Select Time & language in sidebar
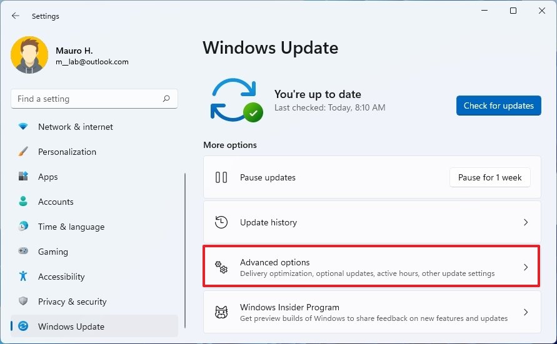Screen dimensions: 557x344 94,227
